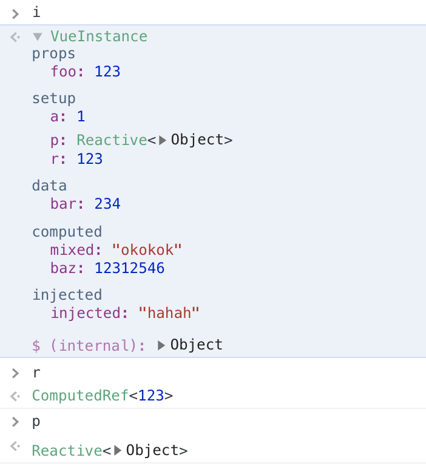
Task: Click the computed section header
Action: tap(67, 232)
